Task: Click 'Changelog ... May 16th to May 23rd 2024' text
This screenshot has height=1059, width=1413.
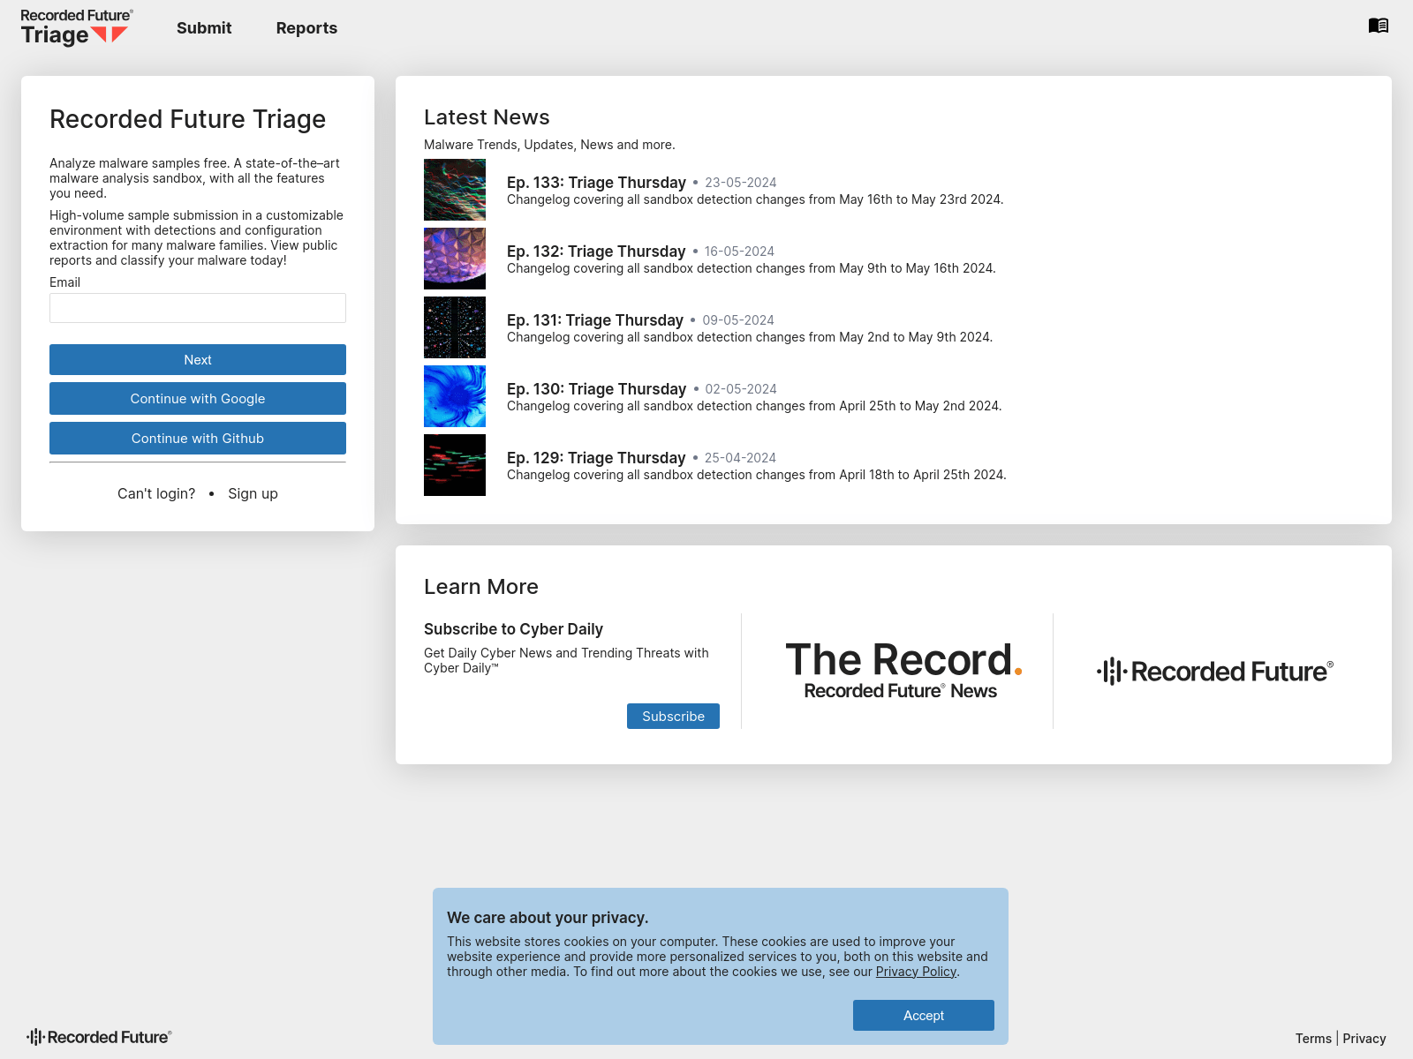Action: (x=755, y=199)
